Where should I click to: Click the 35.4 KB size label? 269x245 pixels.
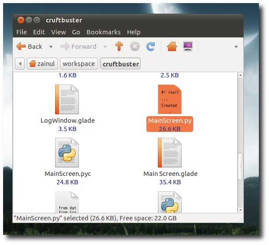[170, 182]
